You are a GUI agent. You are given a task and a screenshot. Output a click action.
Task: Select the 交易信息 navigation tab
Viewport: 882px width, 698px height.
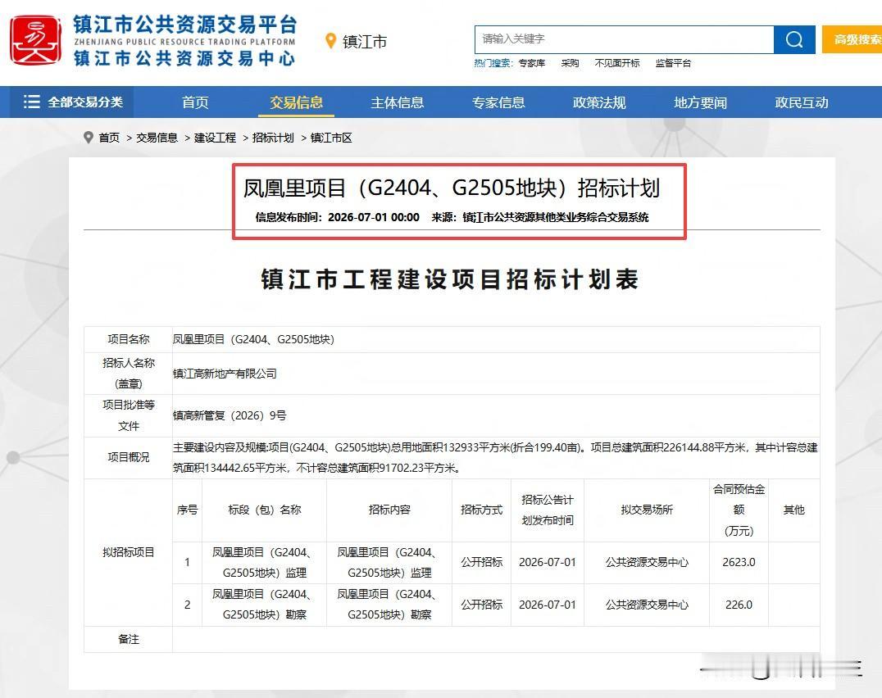tap(296, 102)
